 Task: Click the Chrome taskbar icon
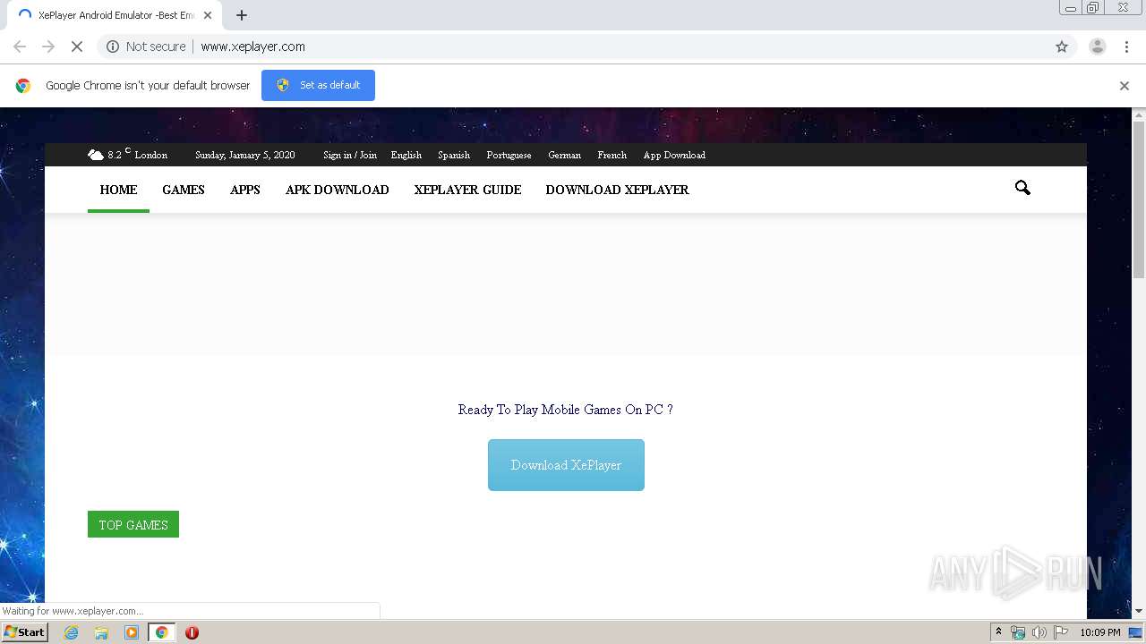[161, 632]
